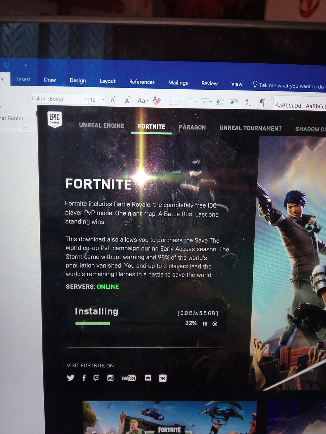Click the Epic Games logo
This screenshot has width=326, height=434.
[55, 119]
